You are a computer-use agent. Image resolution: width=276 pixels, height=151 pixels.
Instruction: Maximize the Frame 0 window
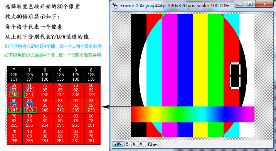pos(250,4)
